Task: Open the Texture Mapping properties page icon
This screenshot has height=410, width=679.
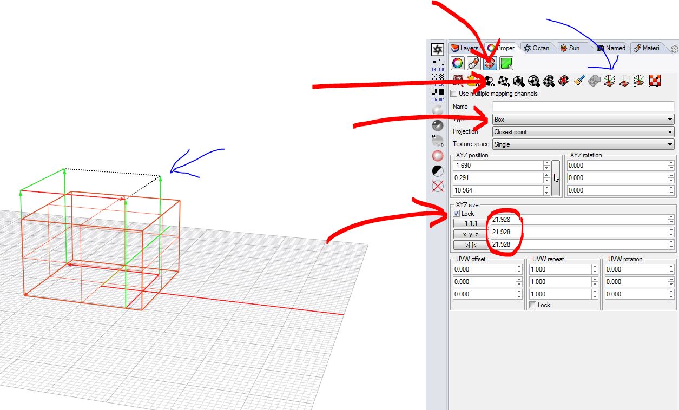Action: [490, 63]
